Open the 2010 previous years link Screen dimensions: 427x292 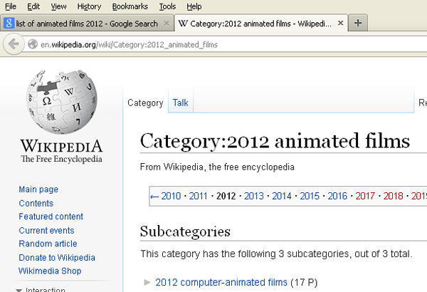tap(166, 196)
